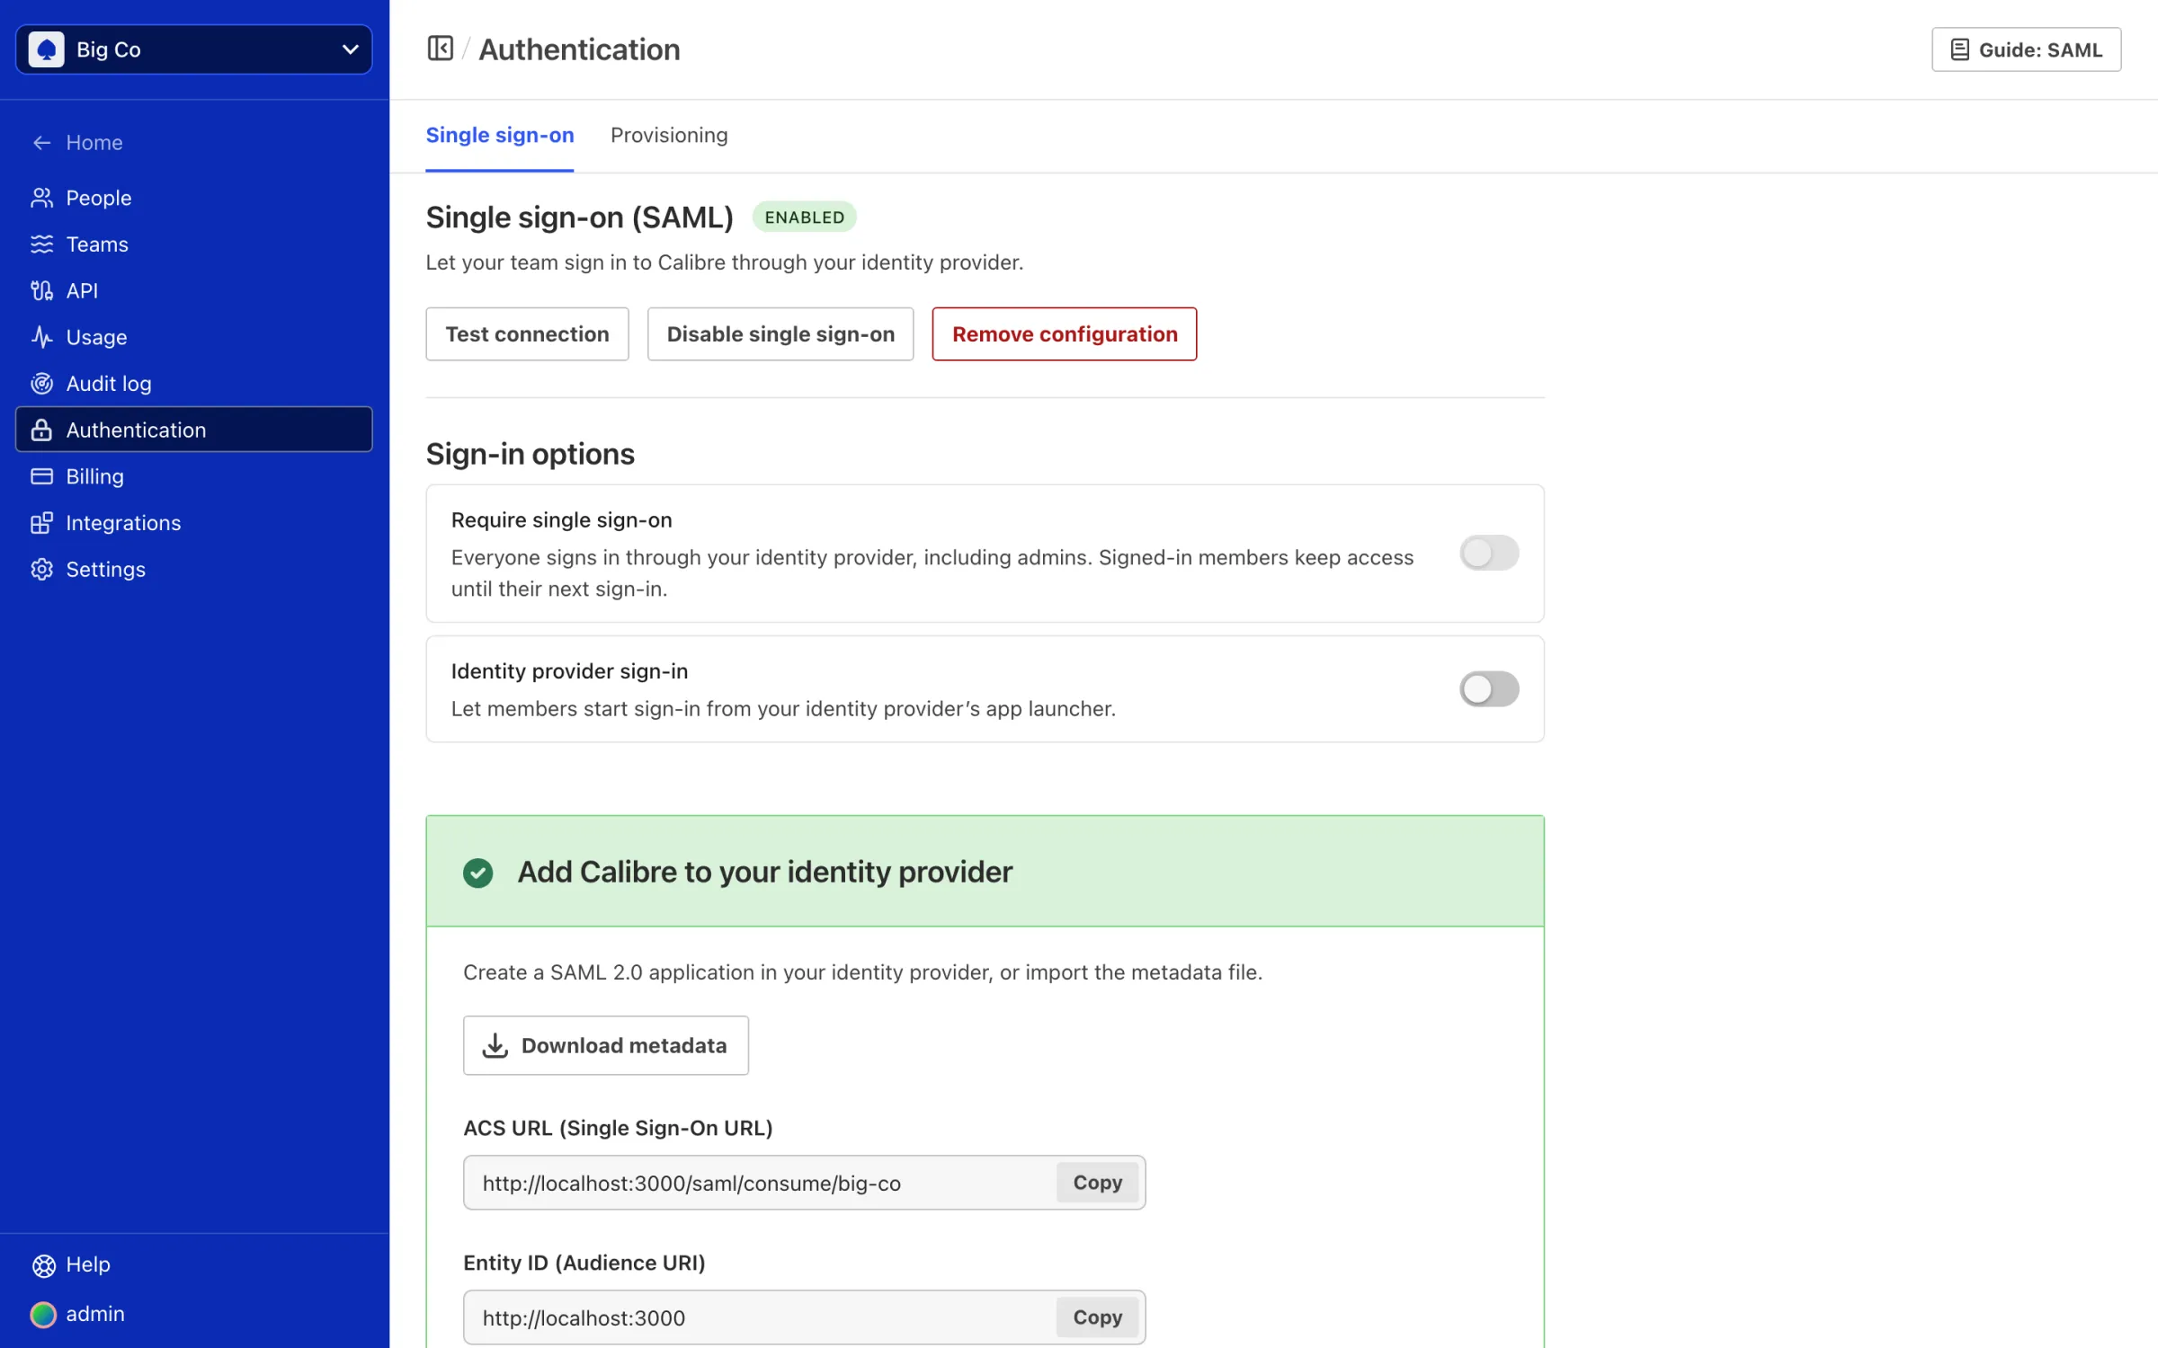Copy the Entity ID

click(1097, 1317)
